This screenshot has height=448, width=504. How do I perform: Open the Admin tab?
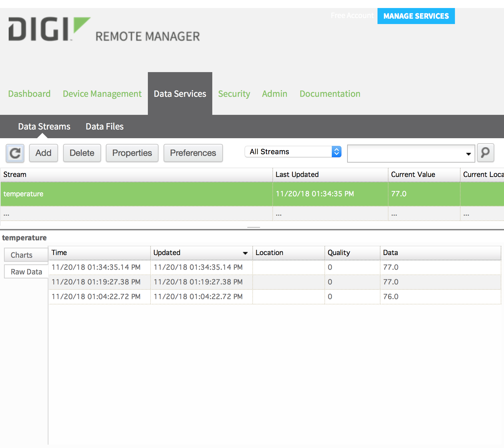click(x=274, y=94)
